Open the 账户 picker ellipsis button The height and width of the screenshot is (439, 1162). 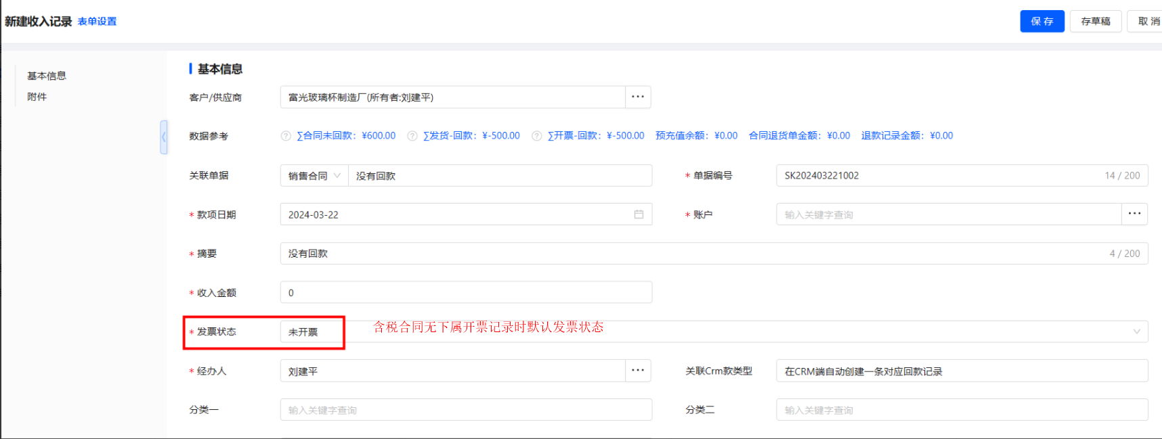(1135, 214)
